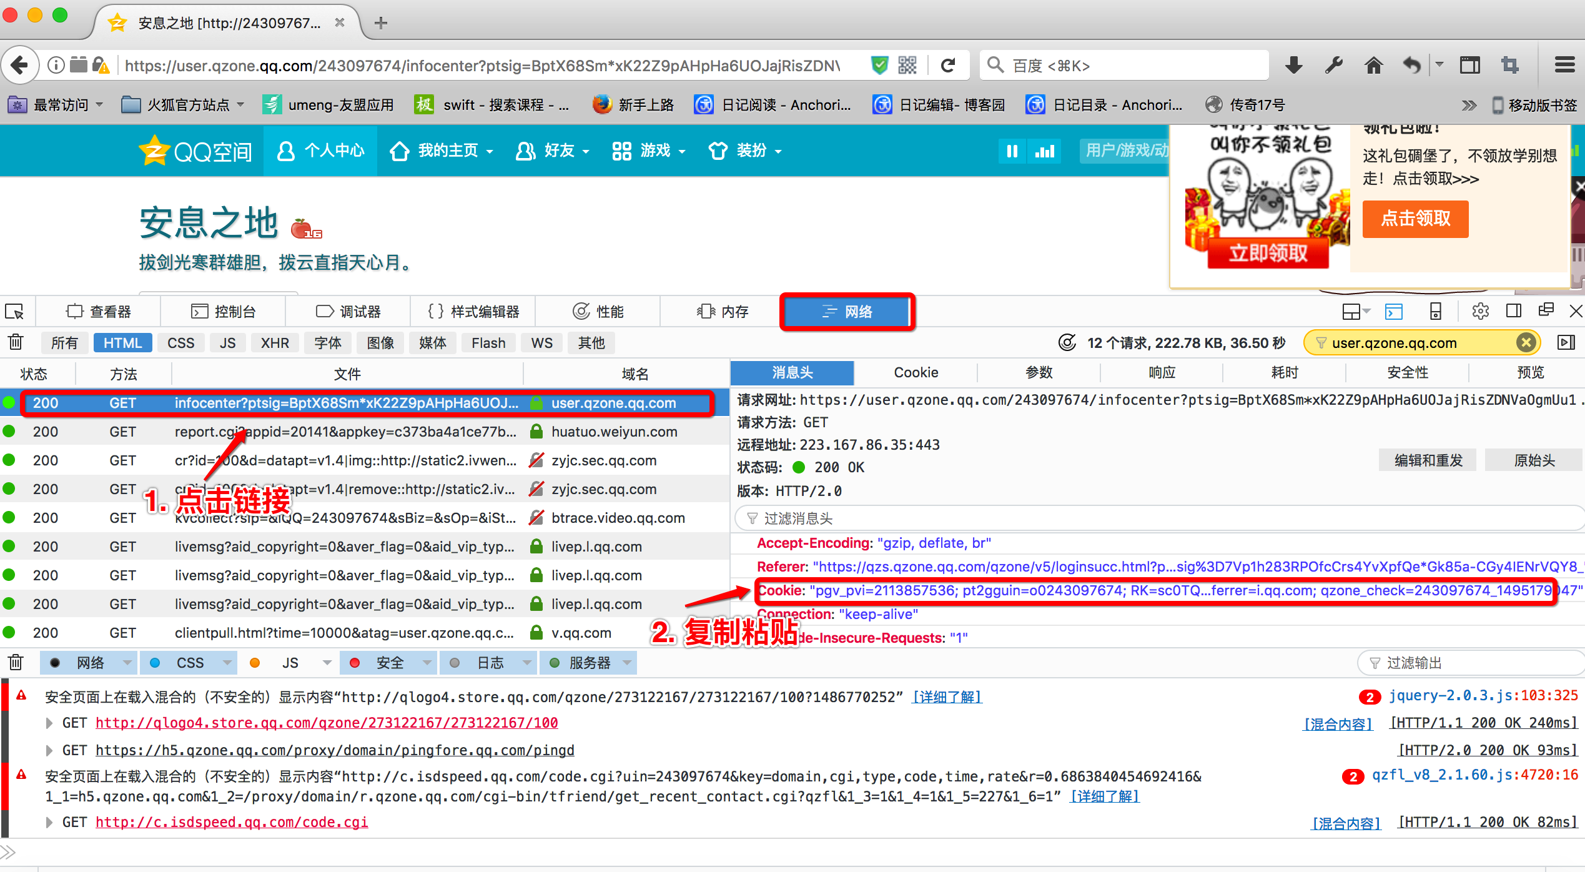Toggle the WS request filter

click(541, 343)
